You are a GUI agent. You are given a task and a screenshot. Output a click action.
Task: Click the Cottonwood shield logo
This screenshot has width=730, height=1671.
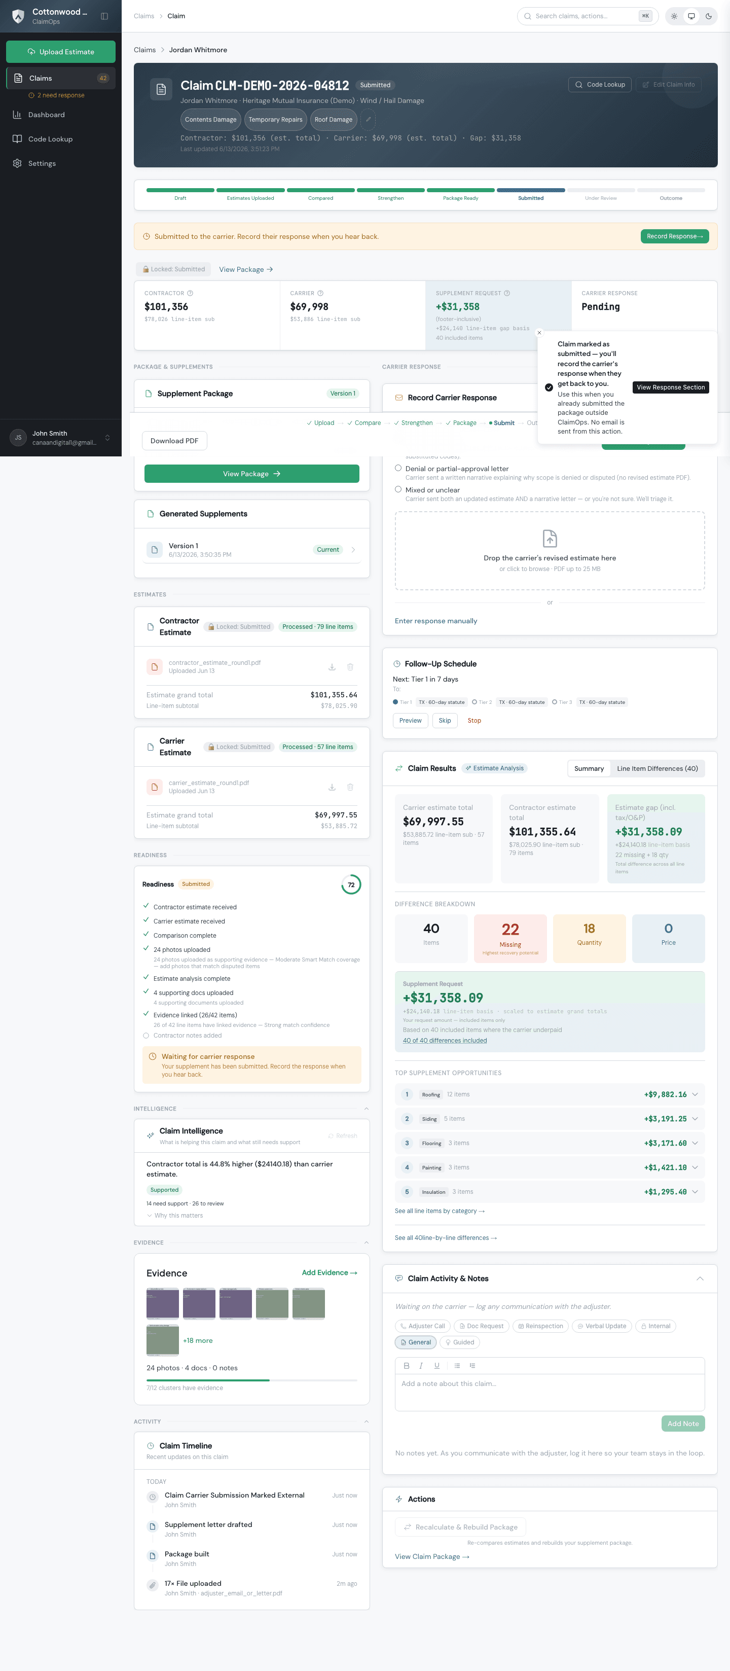coord(18,16)
